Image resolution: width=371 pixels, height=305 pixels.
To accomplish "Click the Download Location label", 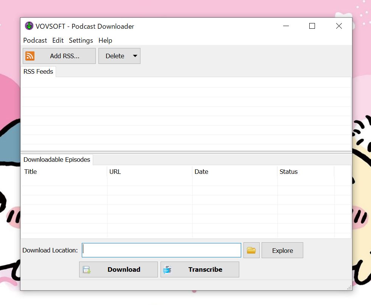I will [x=50, y=251].
